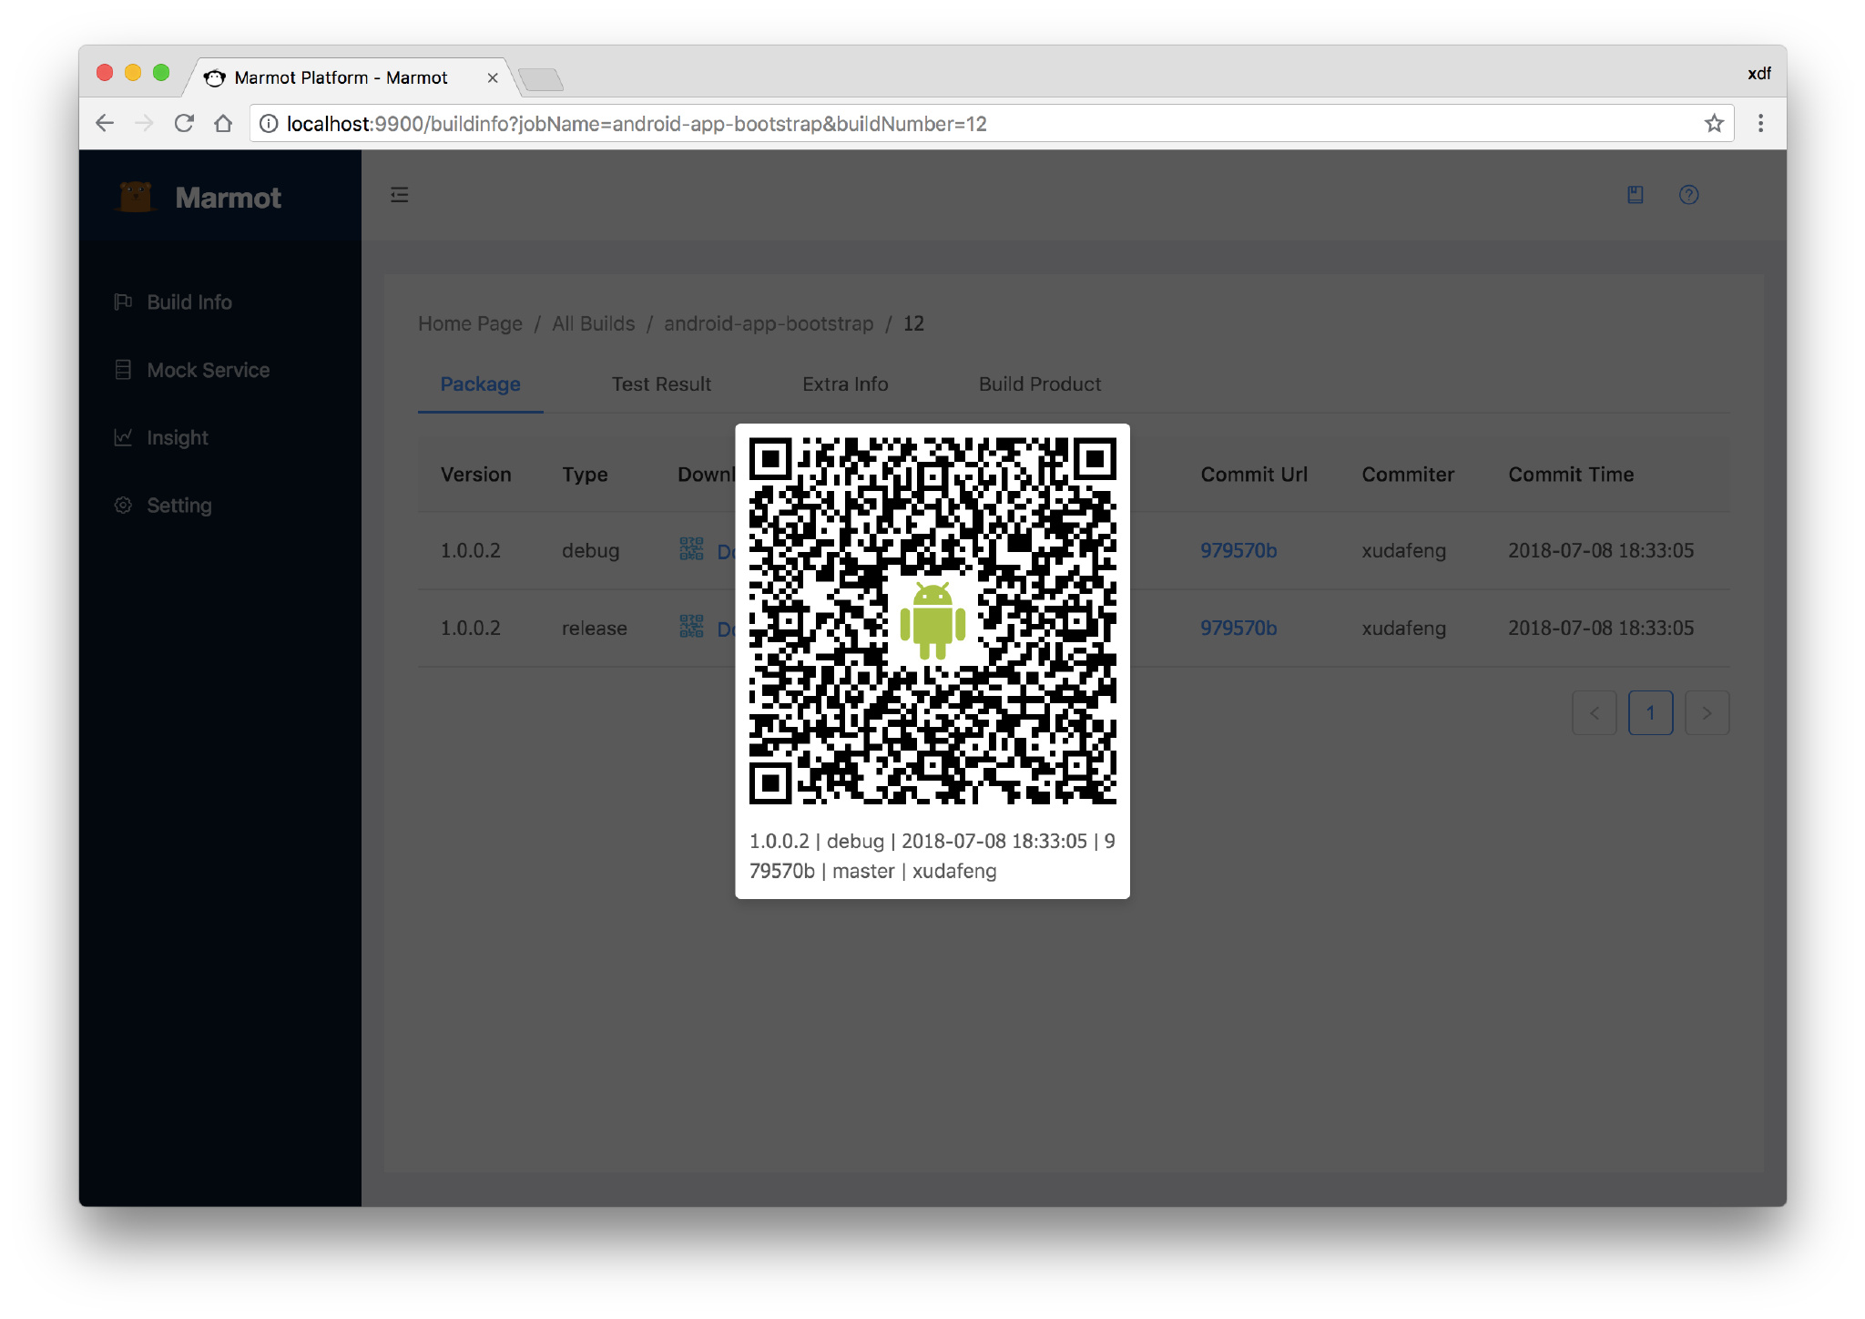Viewport: 1865px width, 1319px height.
Task: Click the QR code icon for debug row
Action: tap(690, 548)
